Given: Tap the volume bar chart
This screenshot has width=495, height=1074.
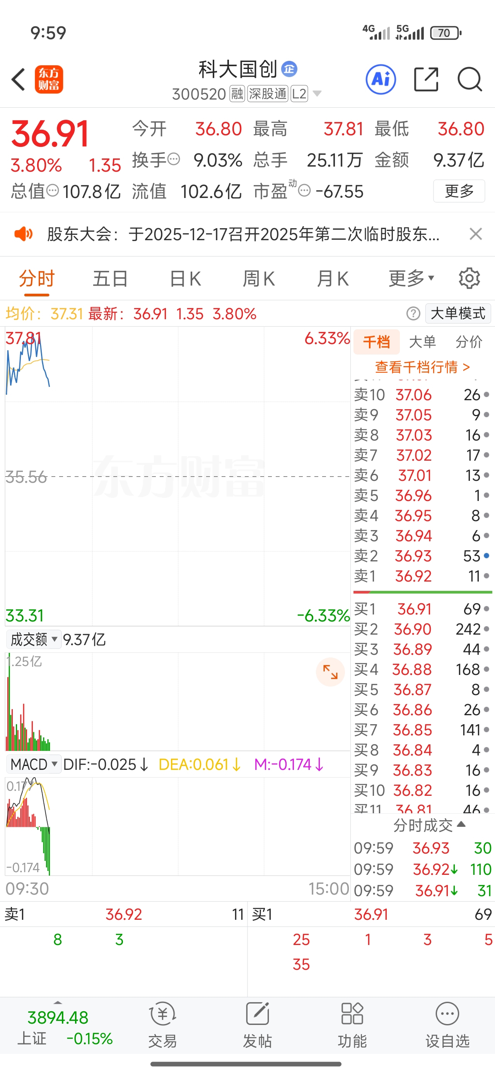Looking at the screenshot, I should click(x=178, y=701).
